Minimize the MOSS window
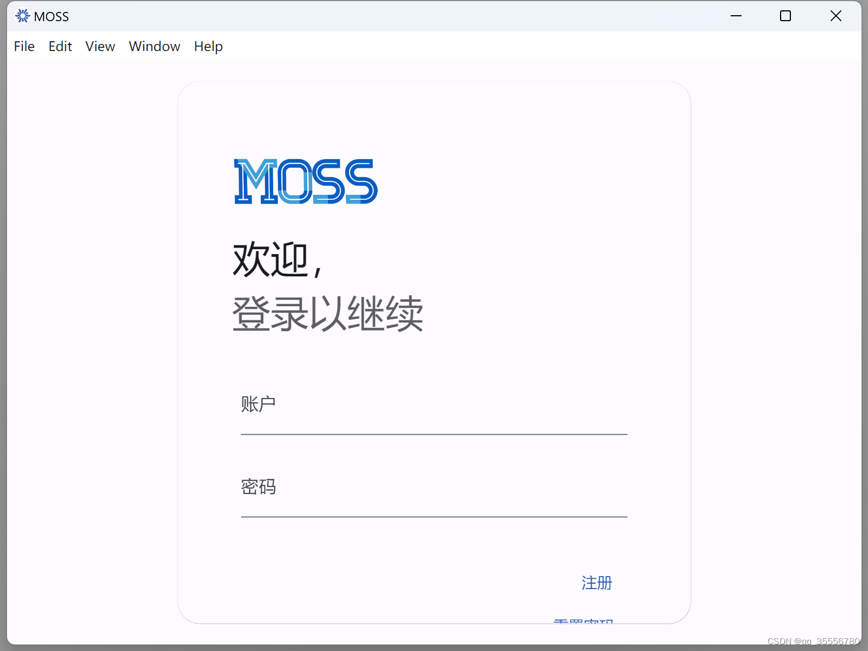 click(x=736, y=16)
